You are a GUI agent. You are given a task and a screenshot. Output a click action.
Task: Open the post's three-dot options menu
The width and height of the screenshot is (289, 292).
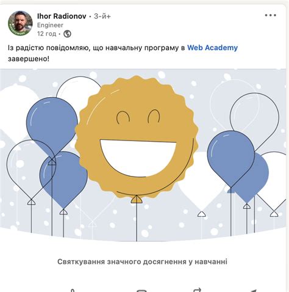[271, 15]
